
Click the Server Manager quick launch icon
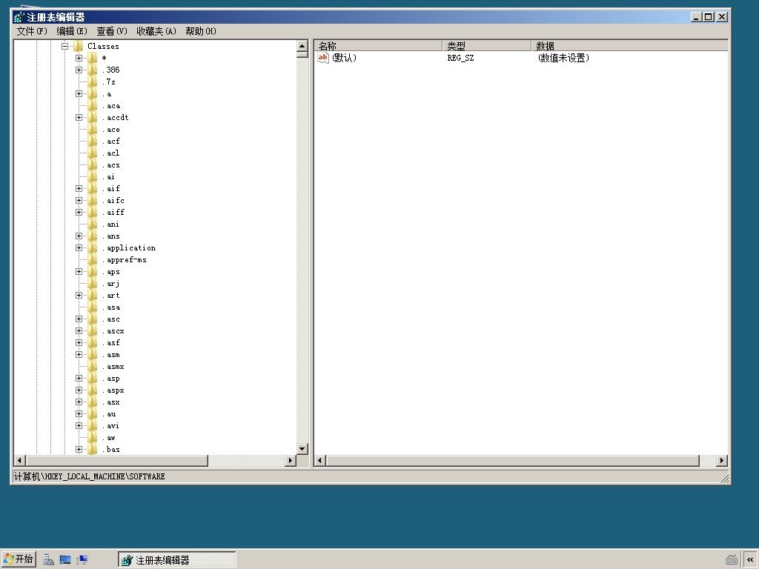pyautogui.click(x=48, y=560)
